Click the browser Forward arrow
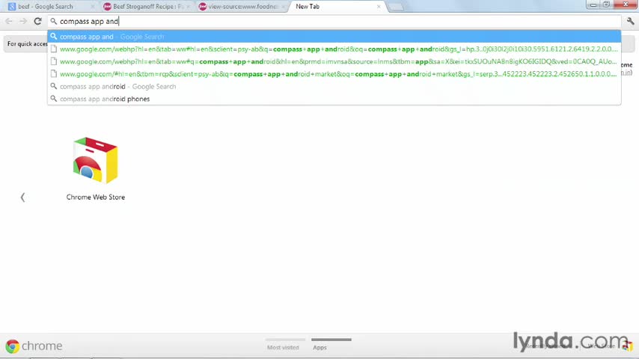 pos(23,21)
